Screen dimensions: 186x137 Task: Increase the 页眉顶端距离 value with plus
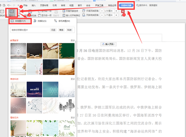pos(117,11)
